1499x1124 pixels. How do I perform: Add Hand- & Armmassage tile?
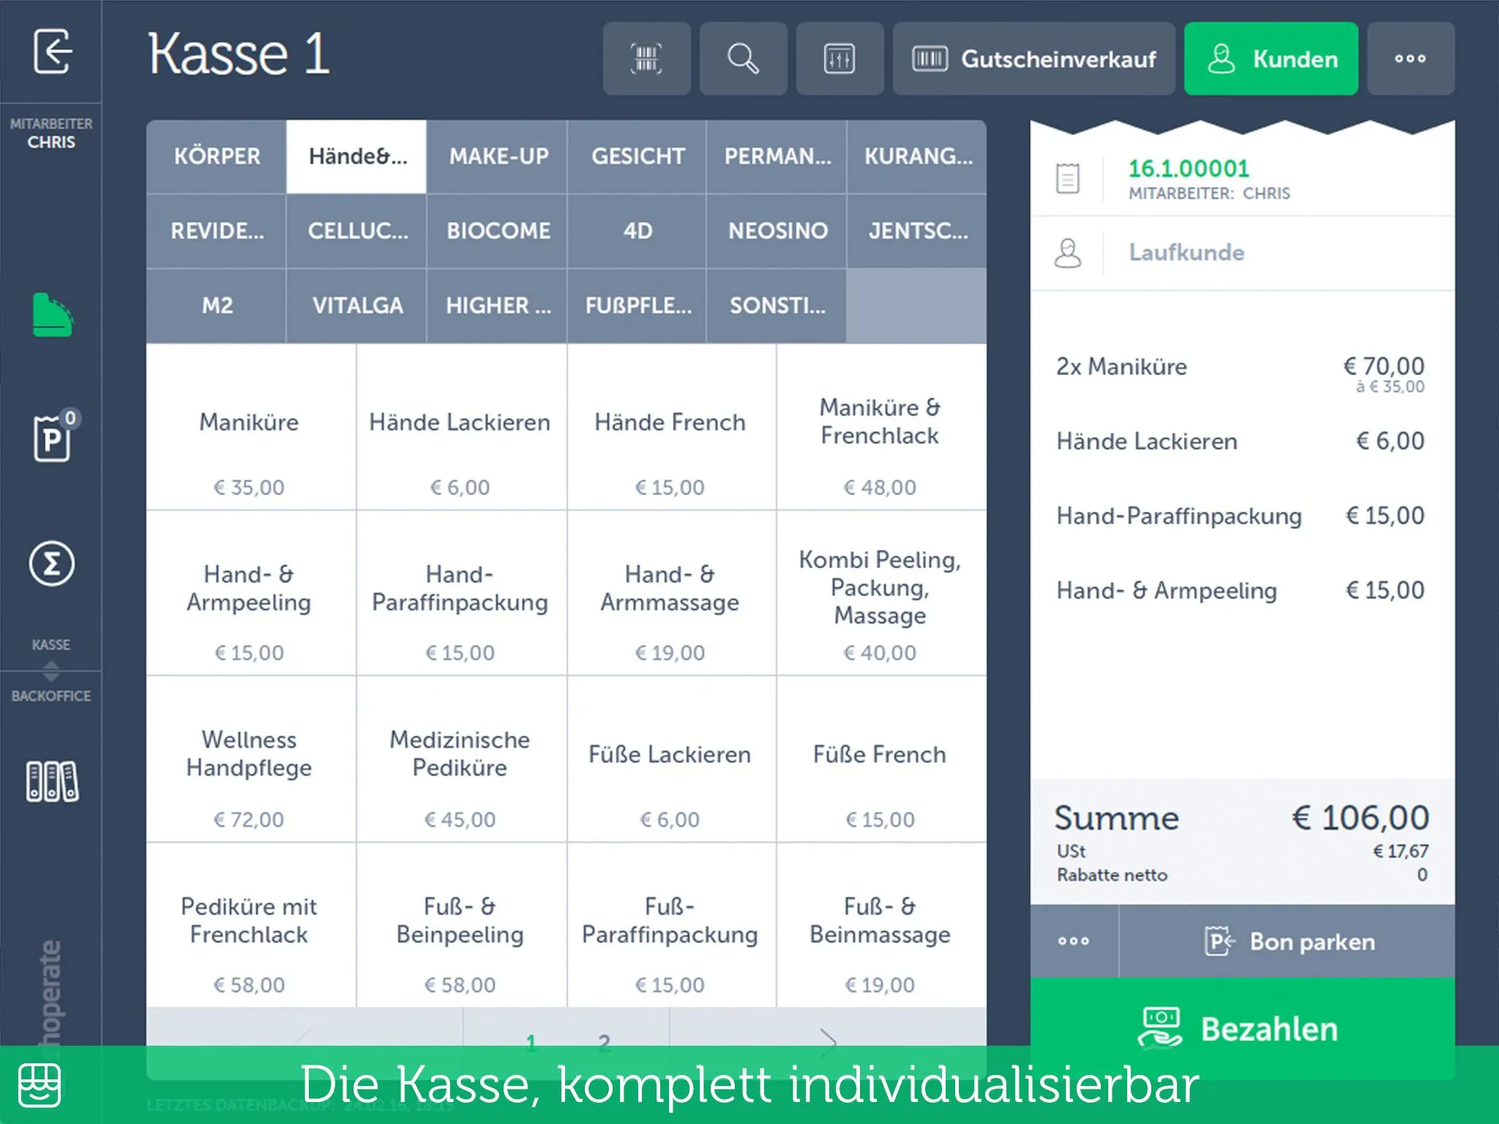coord(671,593)
